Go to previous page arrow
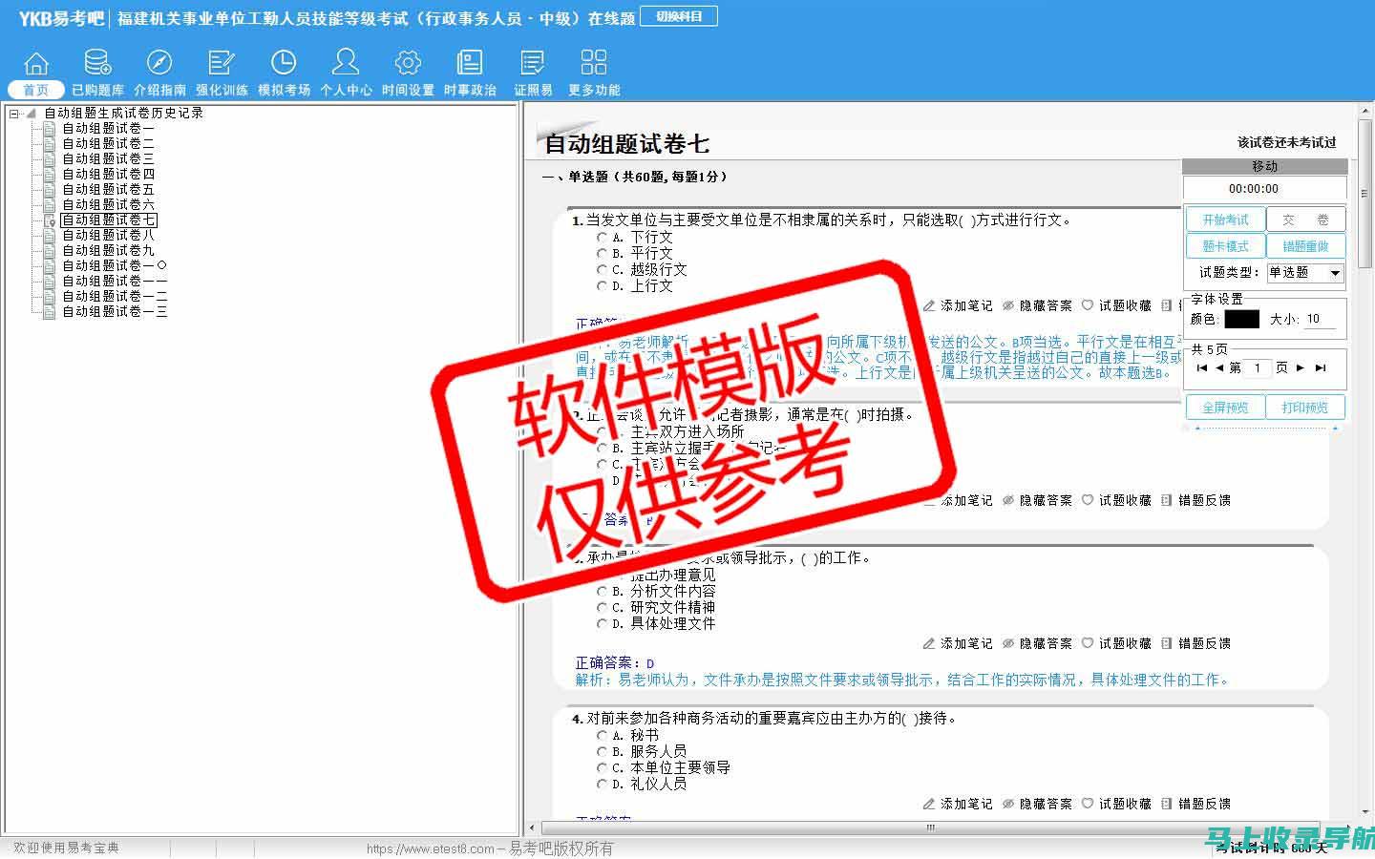 pos(1219,367)
